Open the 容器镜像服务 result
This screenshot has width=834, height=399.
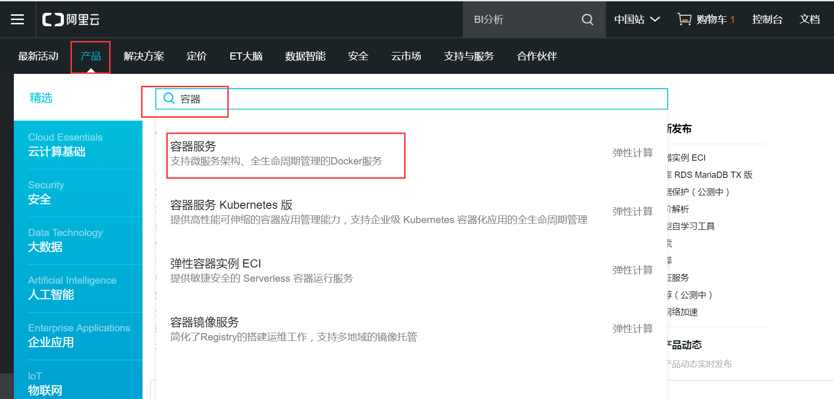204,322
